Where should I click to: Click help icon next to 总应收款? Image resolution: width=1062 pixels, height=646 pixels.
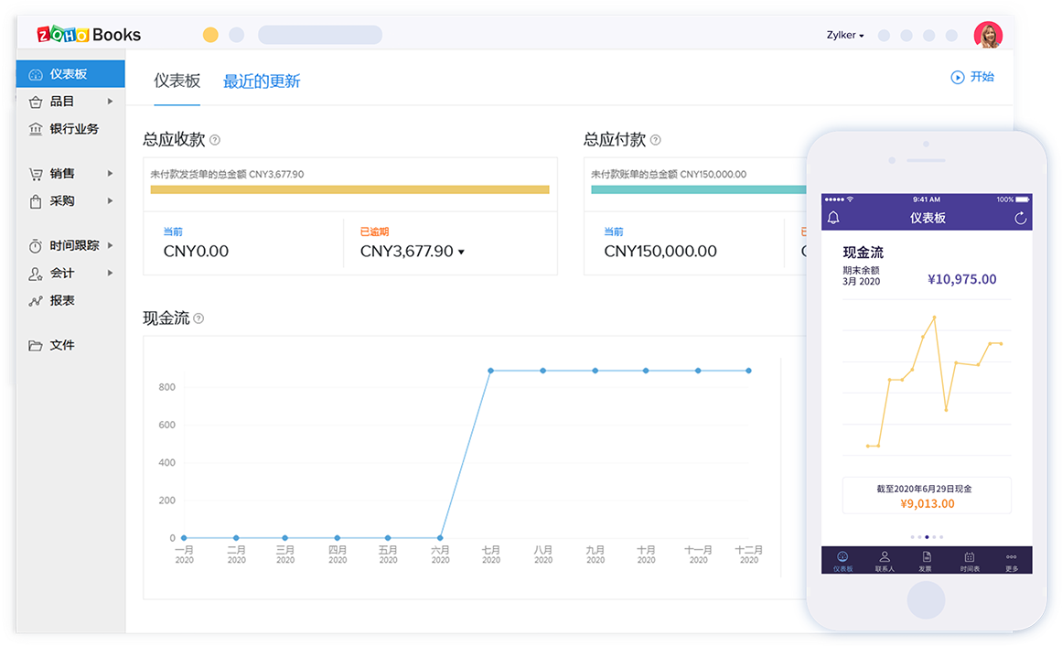pyautogui.click(x=215, y=141)
